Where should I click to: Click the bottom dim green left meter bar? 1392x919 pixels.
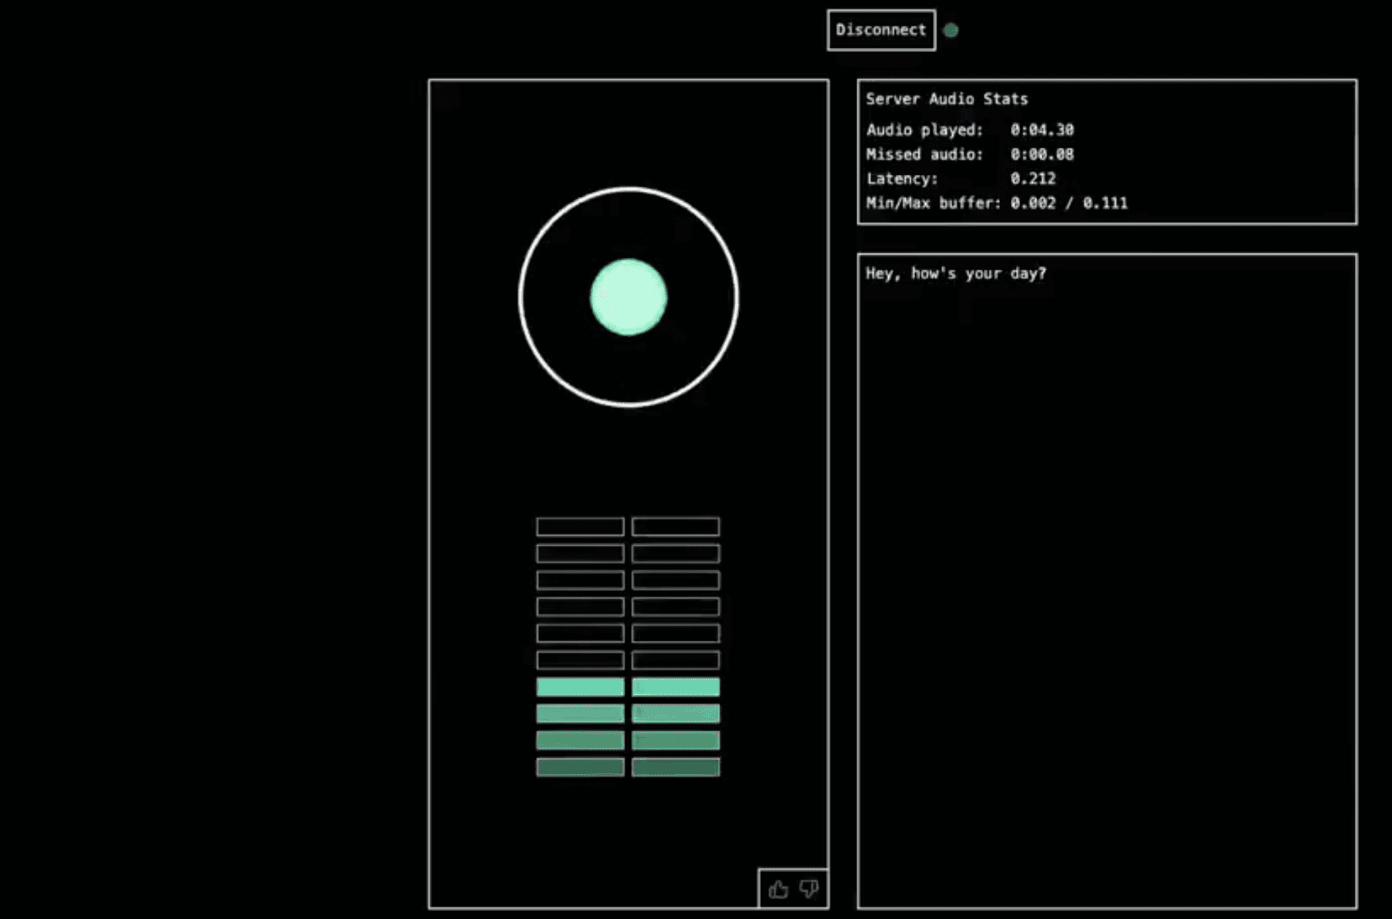(580, 767)
